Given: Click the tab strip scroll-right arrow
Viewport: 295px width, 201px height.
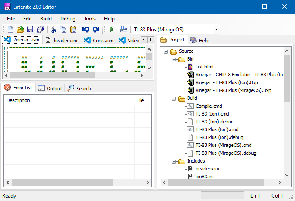Looking at the screenshot, I should 151,40.
